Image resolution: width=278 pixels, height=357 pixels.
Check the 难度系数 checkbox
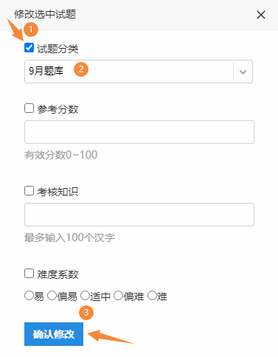pos(29,273)
